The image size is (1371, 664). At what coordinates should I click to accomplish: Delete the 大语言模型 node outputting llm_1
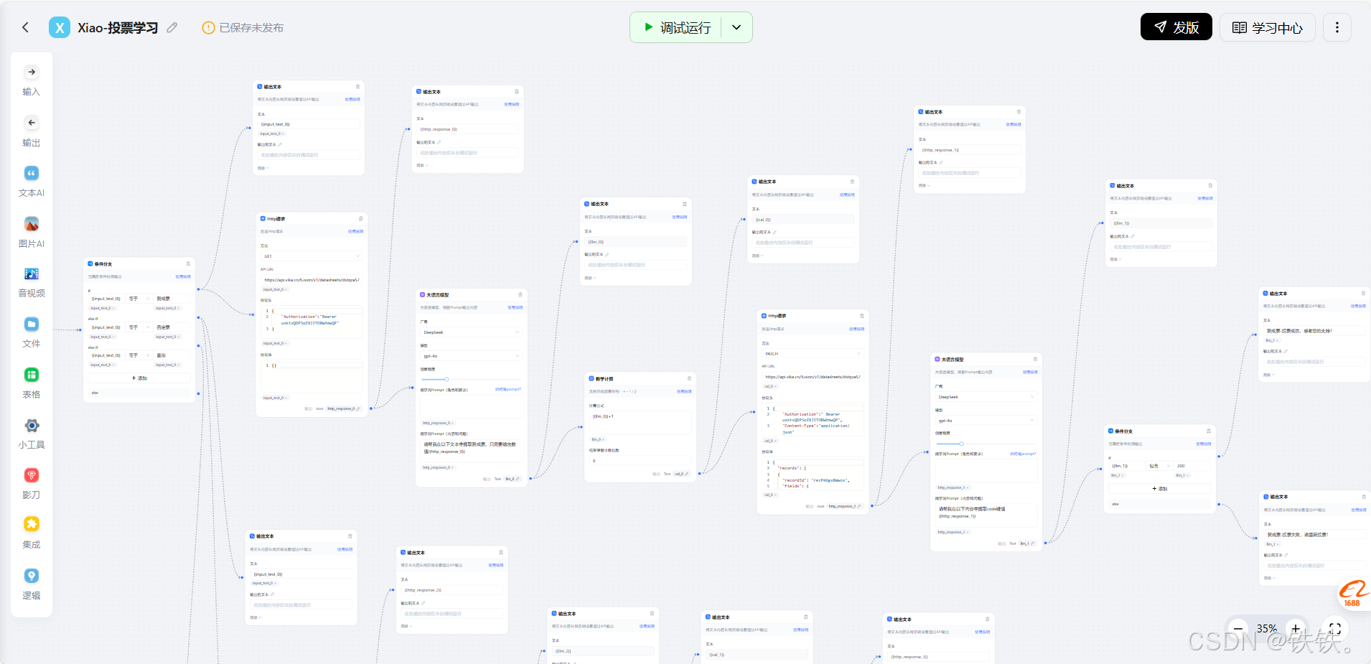coord(1035,359)
